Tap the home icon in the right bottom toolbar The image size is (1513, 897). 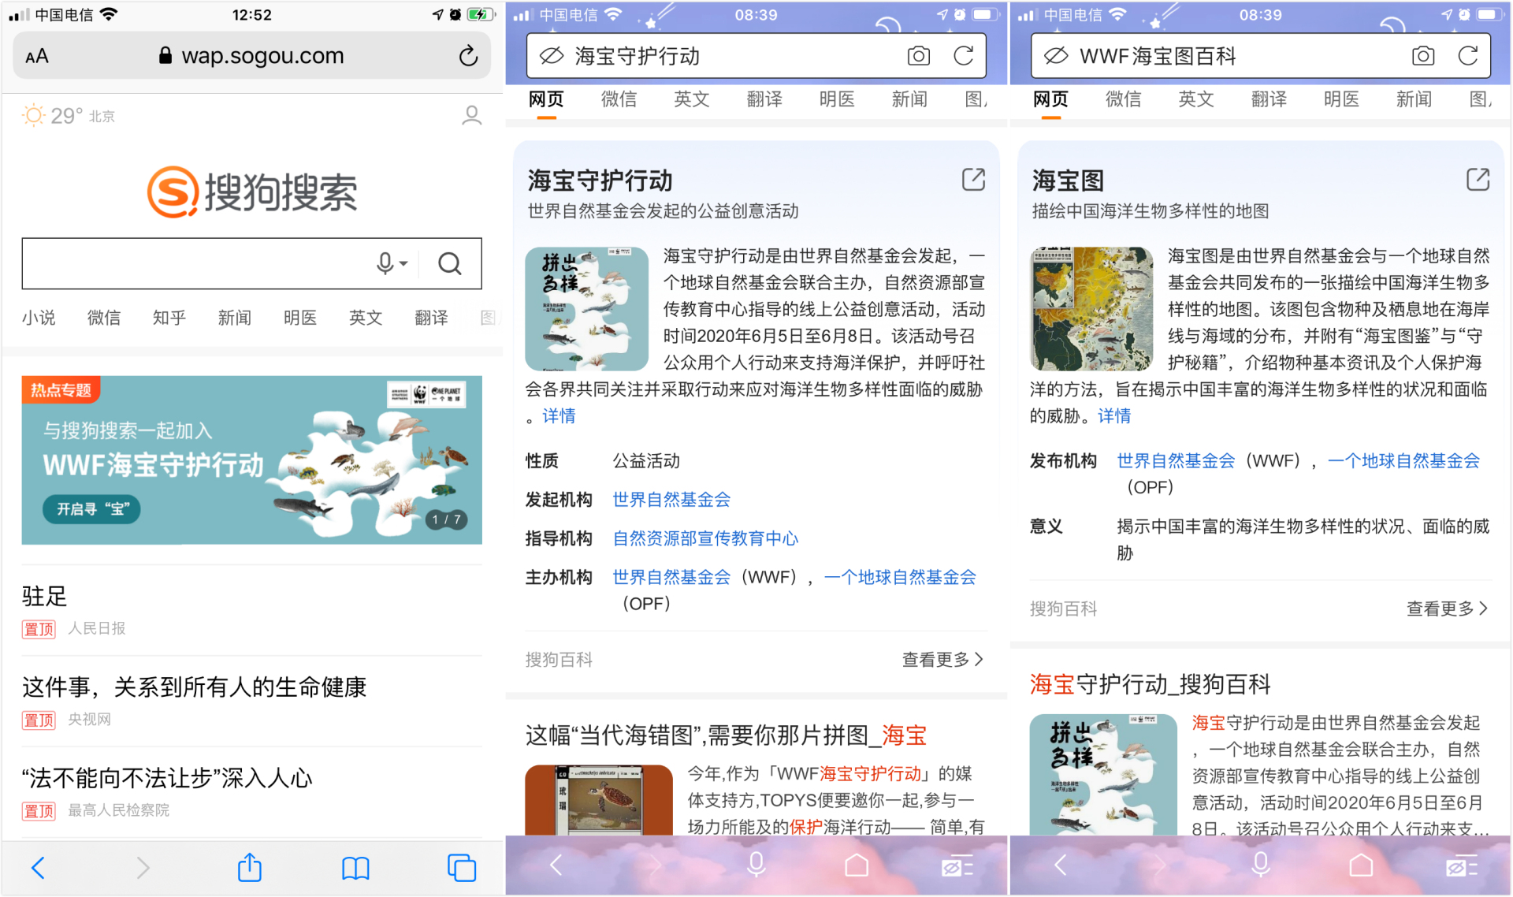(1361, 865)
